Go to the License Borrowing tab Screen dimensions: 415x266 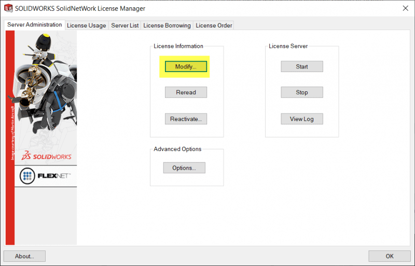167,25
